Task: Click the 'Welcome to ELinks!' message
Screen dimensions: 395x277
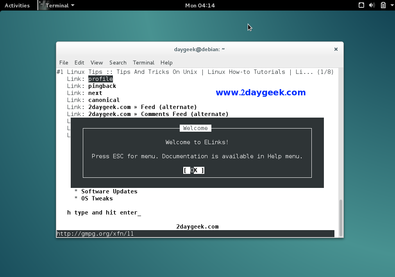Action: tap(197, 142)
